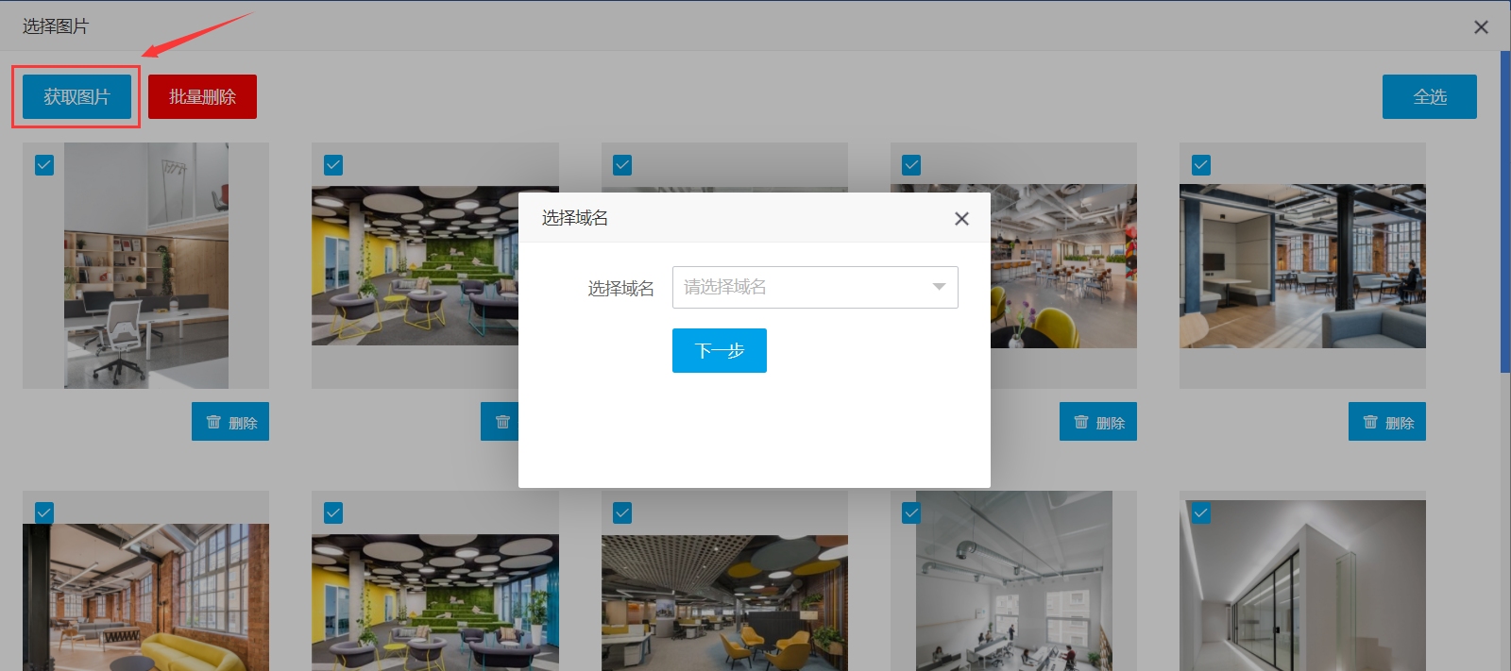Select the dark-column industrial loft thumbnail
This screenshot has width=1511, height=671.
click(1302, 266)
